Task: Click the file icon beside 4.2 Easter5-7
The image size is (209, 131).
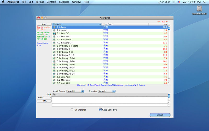Action: [x=54, y=43]
